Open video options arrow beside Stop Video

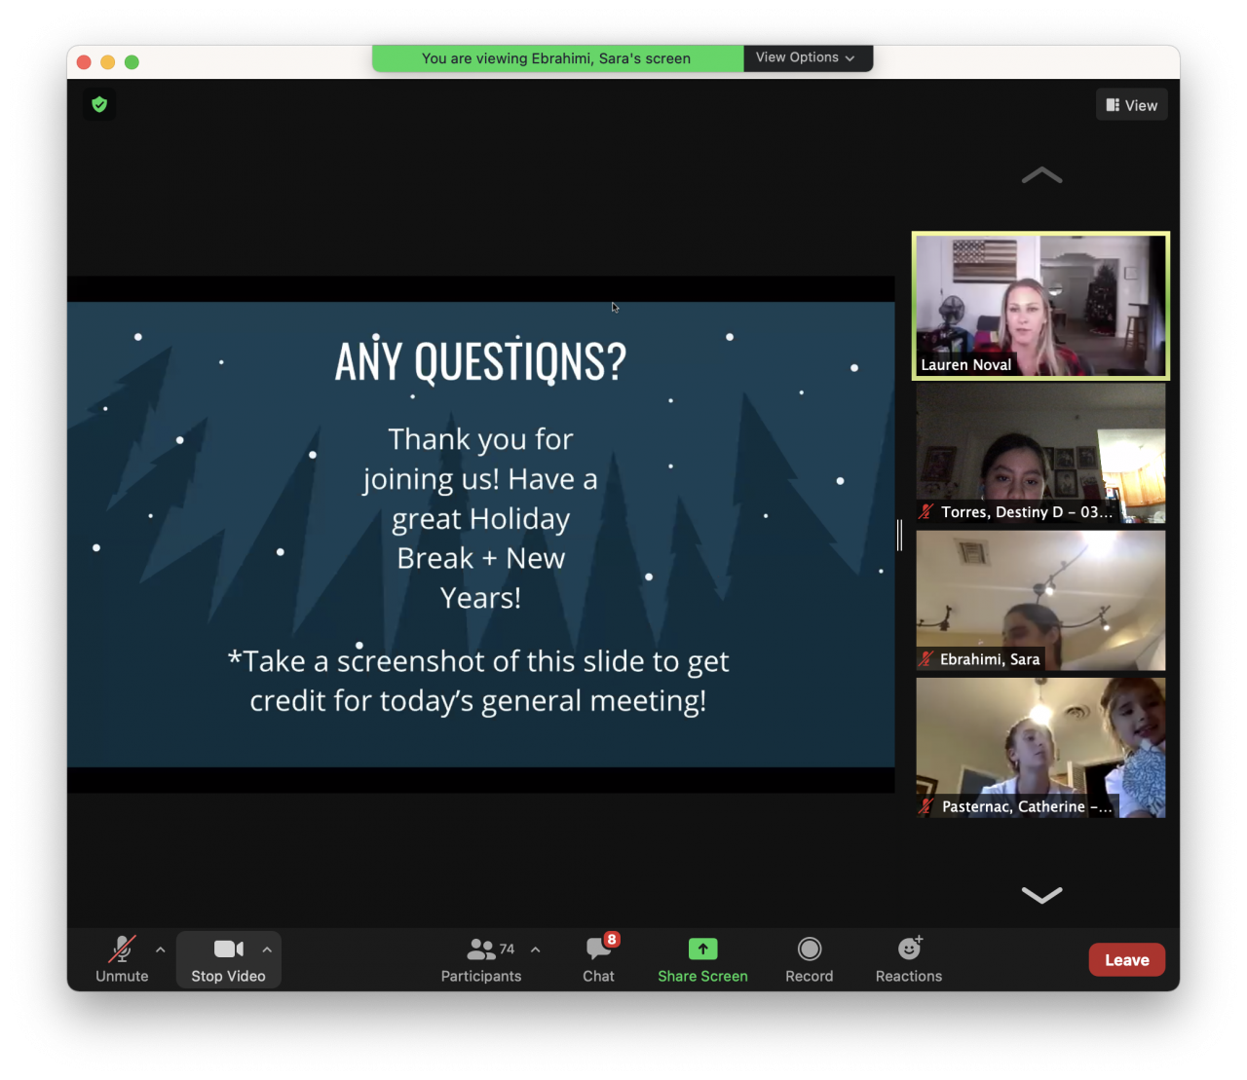click(x=267, y=950)
